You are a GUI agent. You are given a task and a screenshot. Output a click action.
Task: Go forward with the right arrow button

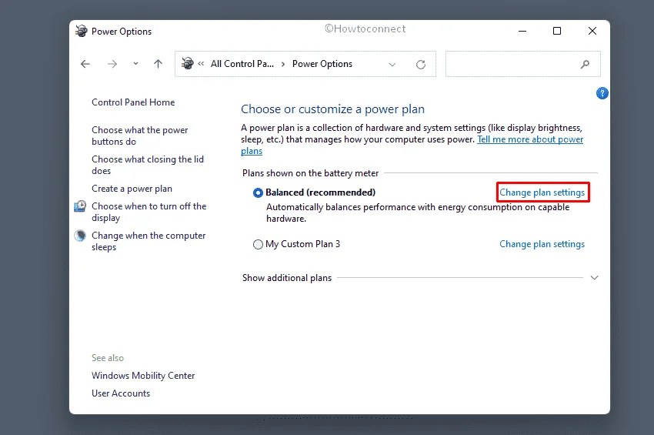click(x=112, y=64)
